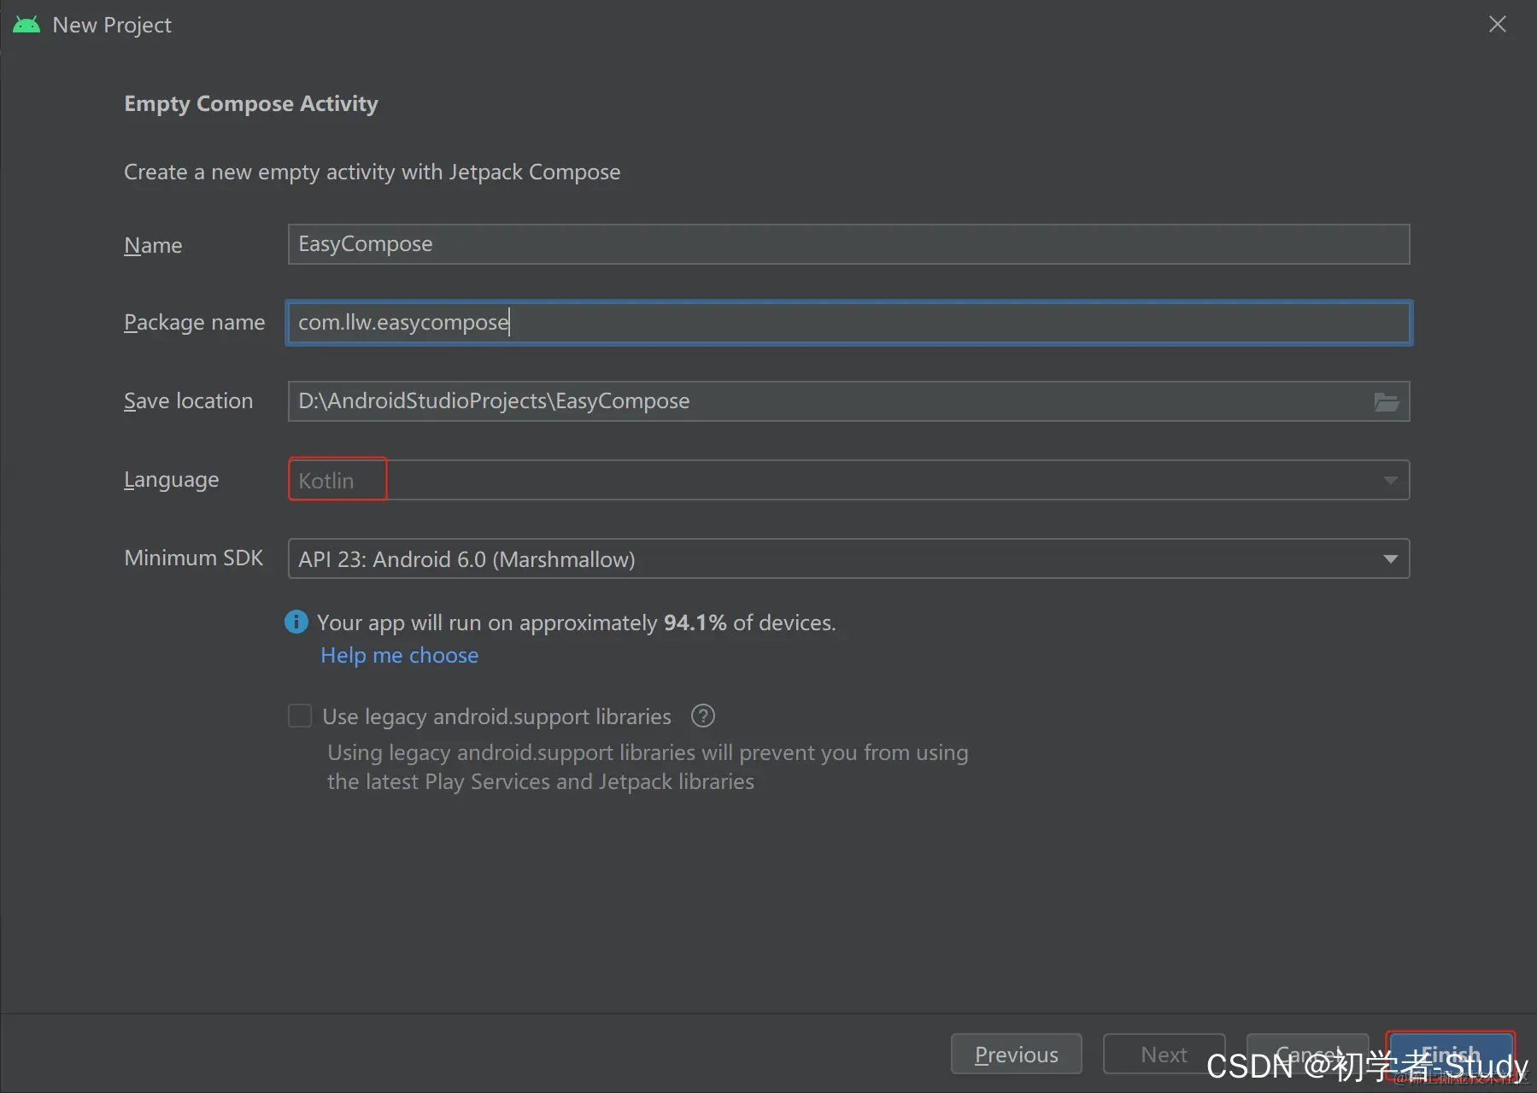Open folder browser for Save location
1537x1093 pixels.
coord(1386,401)
